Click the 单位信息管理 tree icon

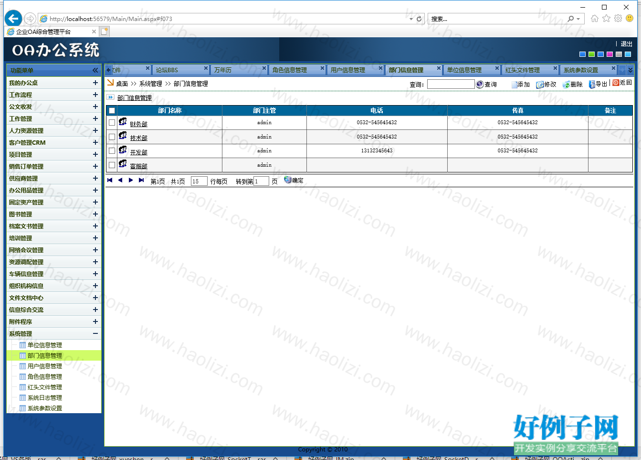click(x=22, y=345)
